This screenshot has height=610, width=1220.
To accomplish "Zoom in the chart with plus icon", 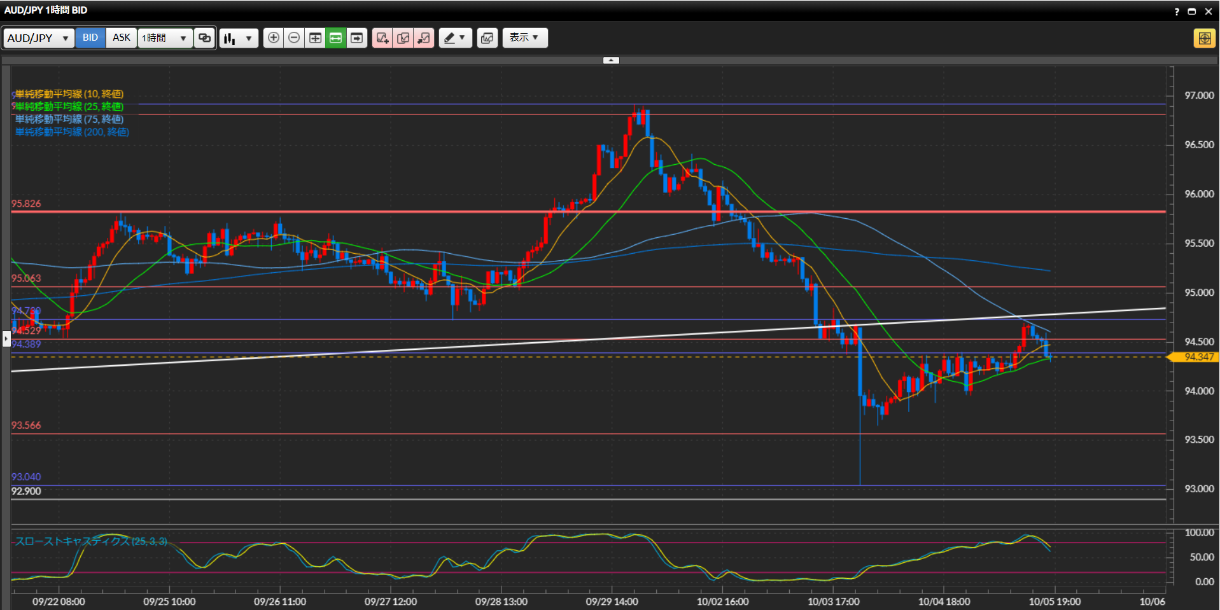I will click(x=273, y=38).
